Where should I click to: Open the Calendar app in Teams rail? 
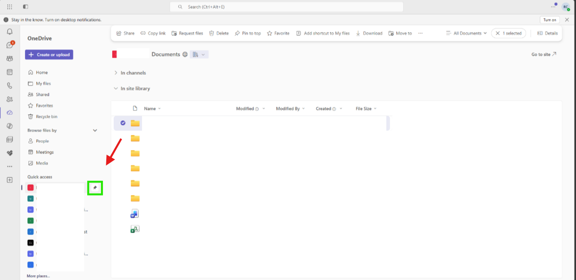[10, 72]
